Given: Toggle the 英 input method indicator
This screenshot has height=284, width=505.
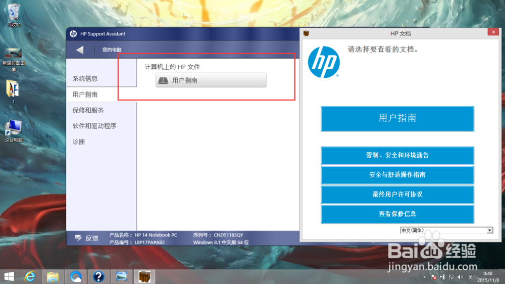Looking at the screenshot, I should click(471, 277).
